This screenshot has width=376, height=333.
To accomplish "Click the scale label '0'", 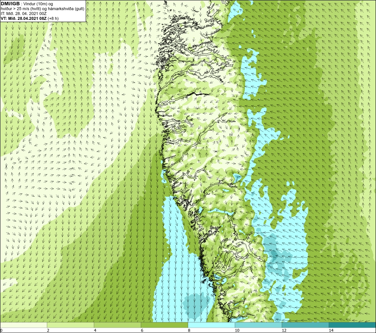I will click(1, 330).
